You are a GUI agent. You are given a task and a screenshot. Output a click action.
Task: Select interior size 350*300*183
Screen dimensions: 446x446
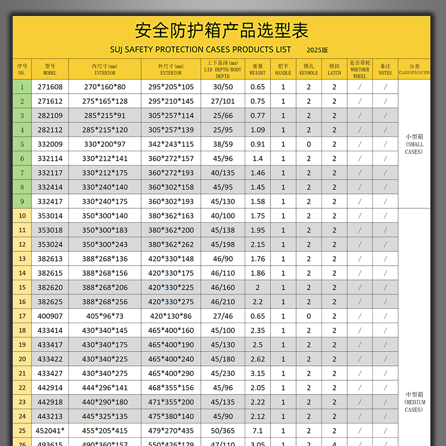pos(105,230)
